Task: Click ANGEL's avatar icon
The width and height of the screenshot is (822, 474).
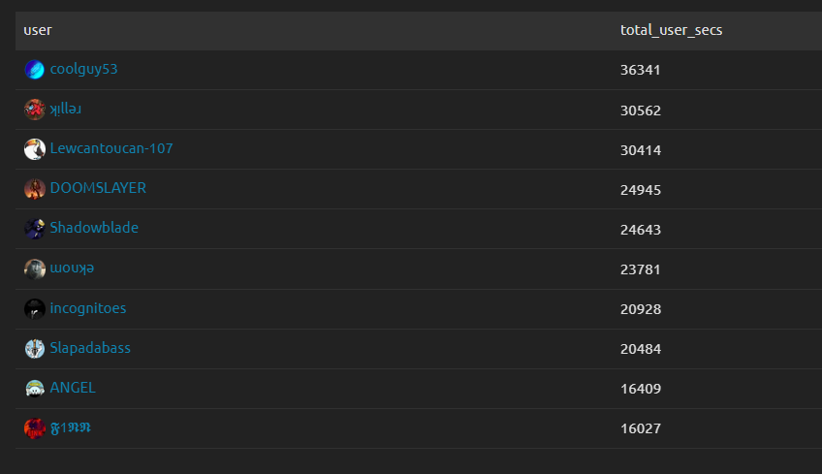Action: tap(35, 389)
